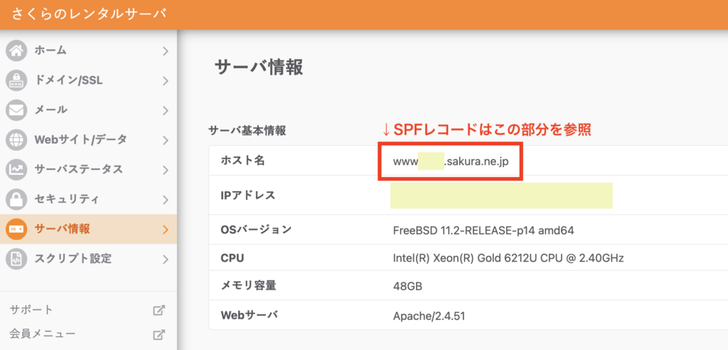This screenshot has height=350, width=728.
Task: Click the サーバ基本情報 section label
Action: click(247, 131)
